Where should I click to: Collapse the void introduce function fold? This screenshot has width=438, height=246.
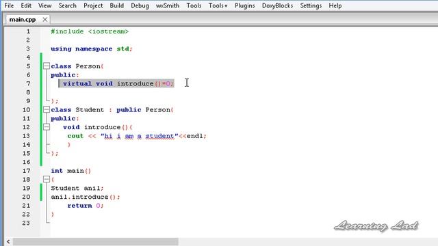point(47,127)
